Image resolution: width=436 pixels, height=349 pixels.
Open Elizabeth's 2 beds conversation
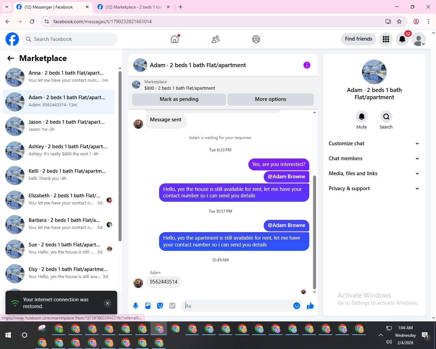(59, 200)
